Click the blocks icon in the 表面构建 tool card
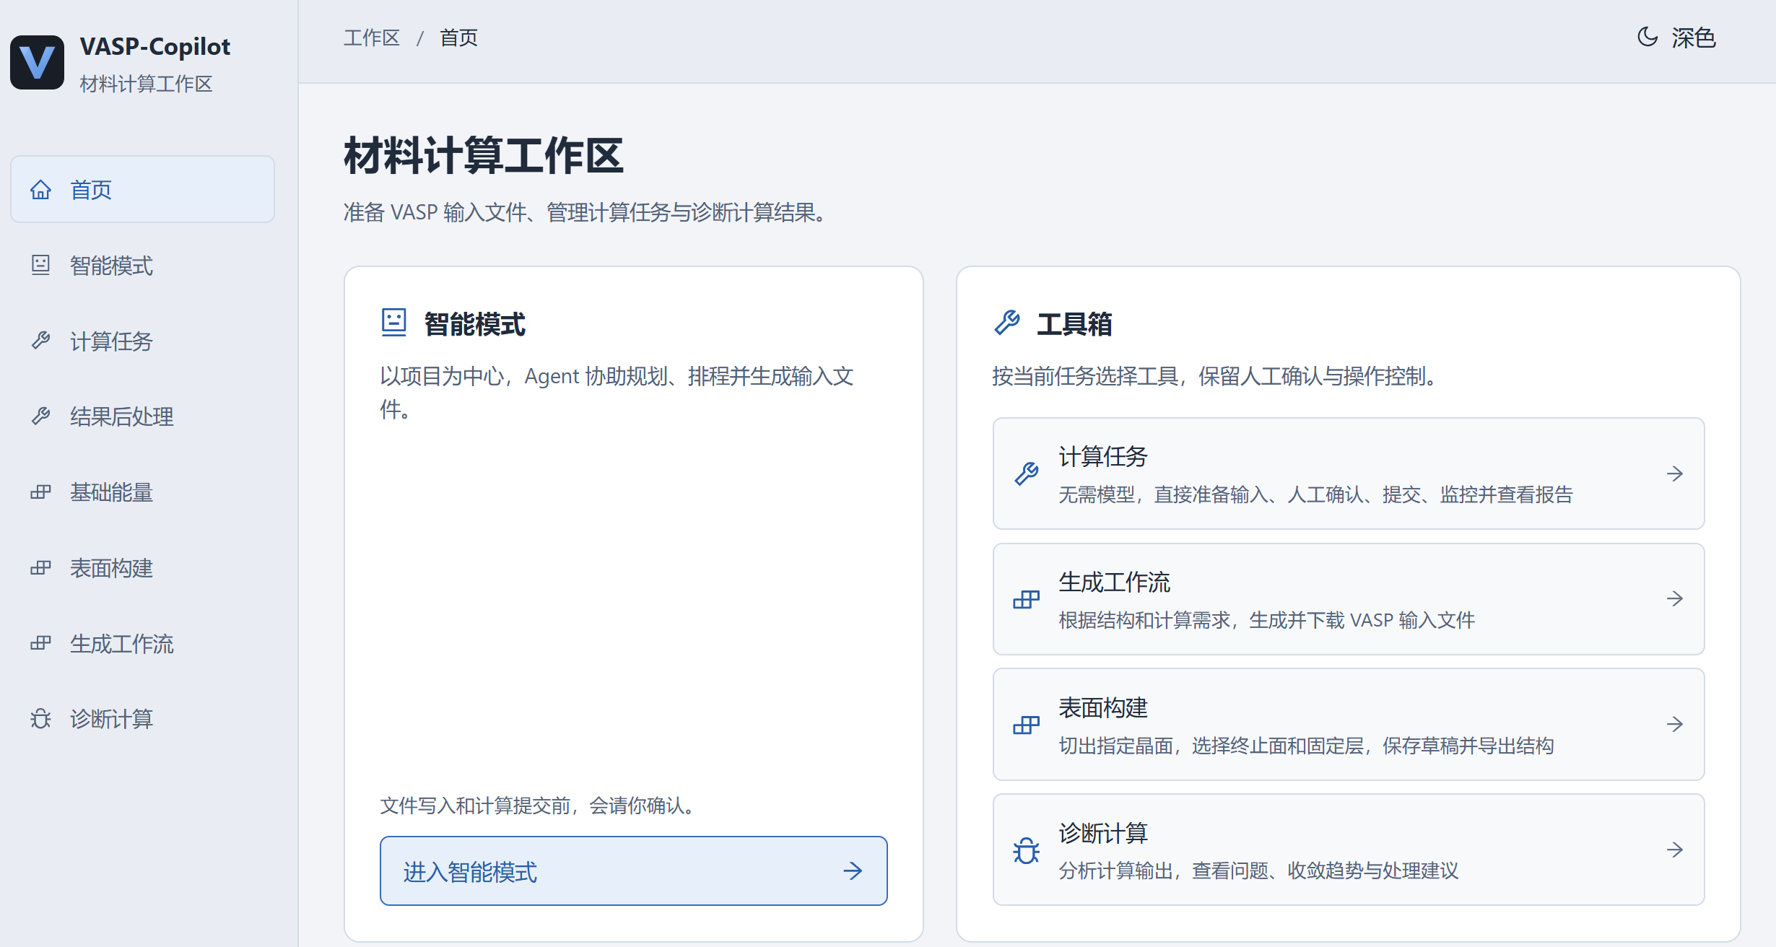This screenshot has height=947, width=1776. pyautogui.click(x=1026, y=724)
